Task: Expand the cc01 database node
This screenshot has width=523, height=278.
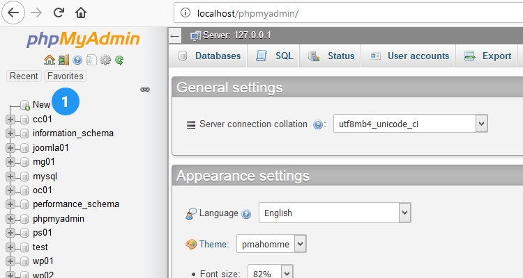Action: [10, 120]
